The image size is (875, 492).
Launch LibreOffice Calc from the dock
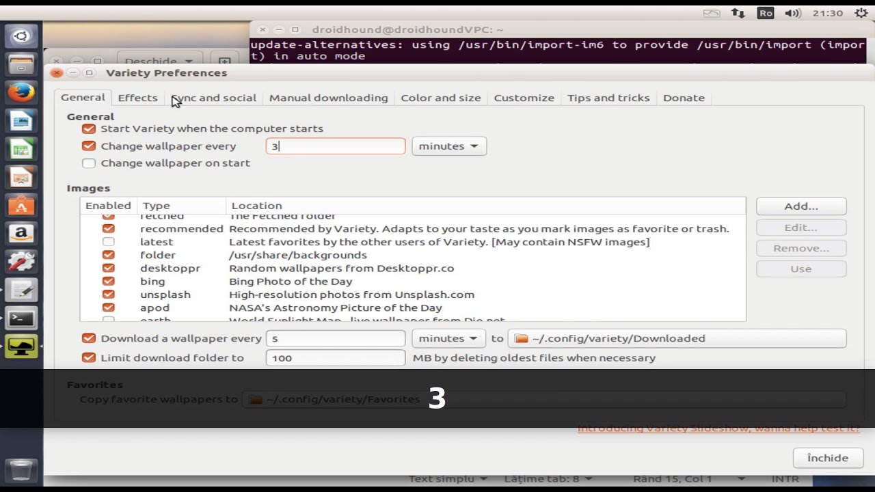click(x=21, y=149)
